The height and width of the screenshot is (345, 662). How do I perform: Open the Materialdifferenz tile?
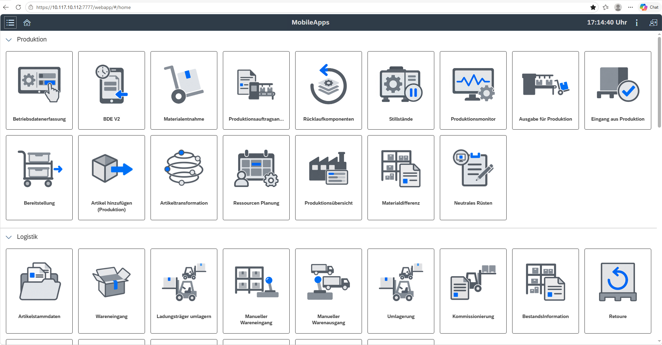[401, 178]
